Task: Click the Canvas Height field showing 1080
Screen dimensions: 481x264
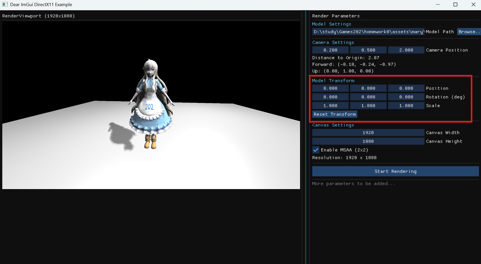Action: pos(368,141)
